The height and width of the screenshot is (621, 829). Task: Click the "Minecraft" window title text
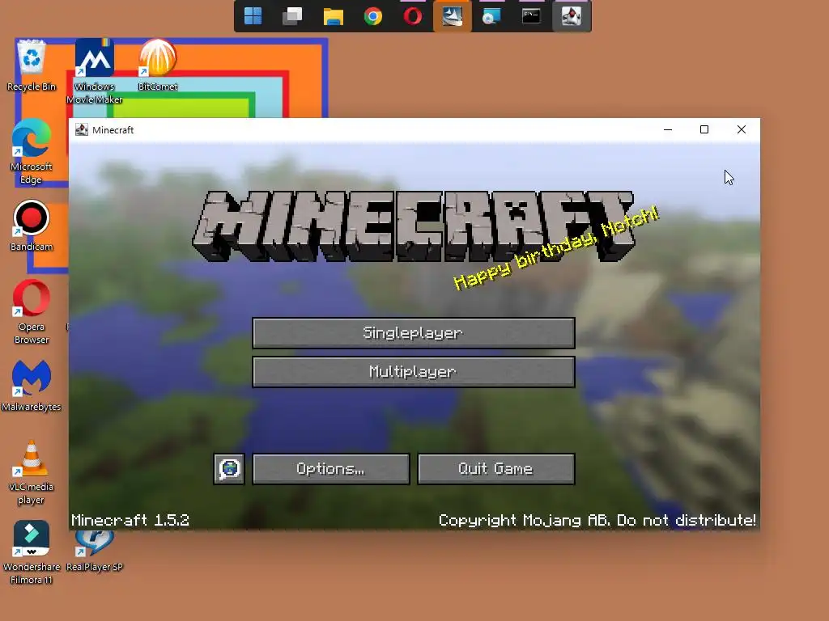pyautogui.click(x=113, y=130)
